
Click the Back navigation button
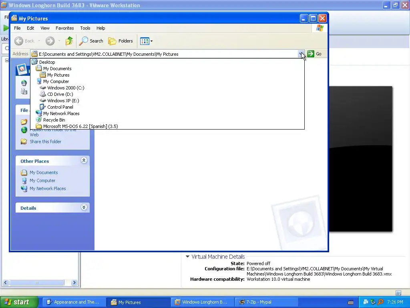click(x=24, y=41)
